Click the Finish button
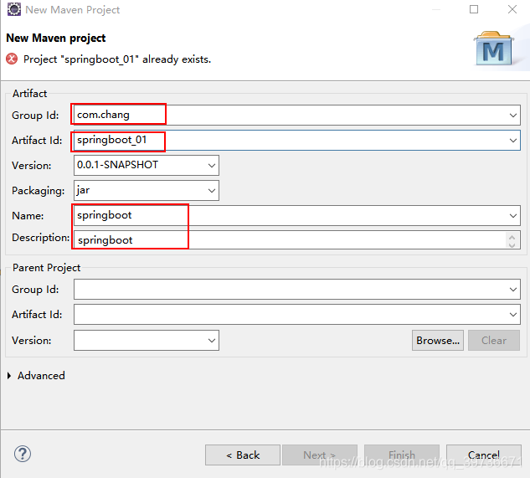Image resolution: width=530 pixels, height=478 pixels. (402, 455)
